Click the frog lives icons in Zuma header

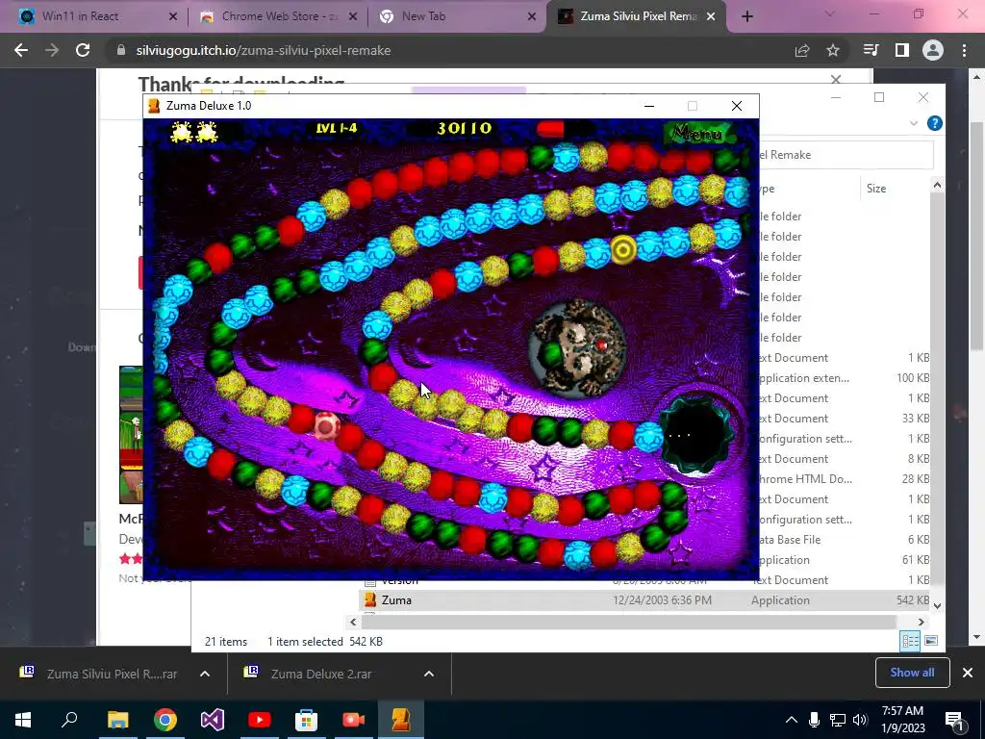coord(194,132)
